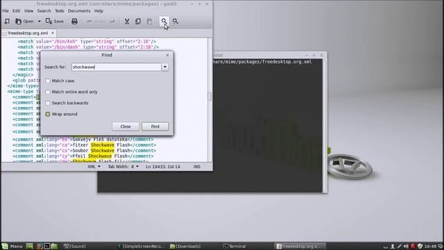
Task: Click the Terminal window command line text
Action: pos(262,62)
